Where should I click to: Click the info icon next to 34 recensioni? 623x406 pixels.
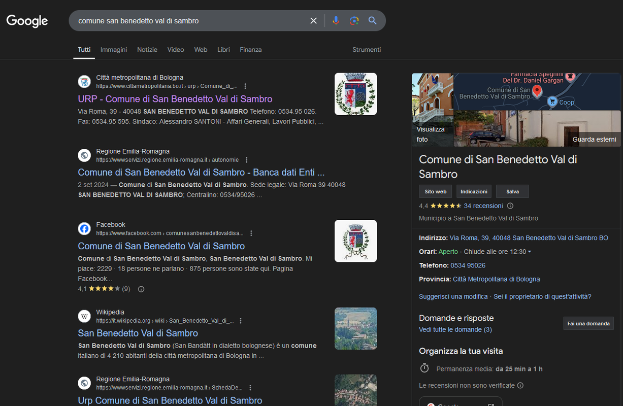point(510,206)
